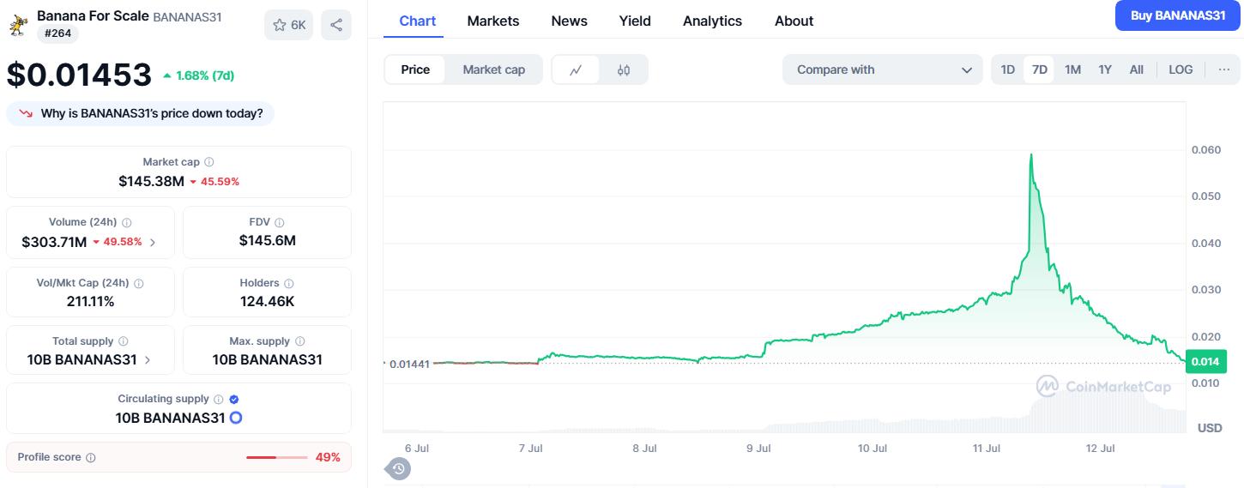
Task: Open the Chart tab
Action: 418,21
